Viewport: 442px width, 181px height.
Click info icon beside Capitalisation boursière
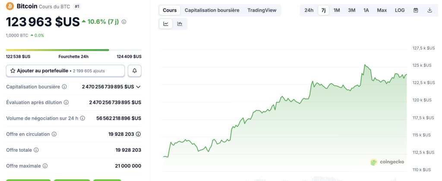[x=64, y=87]
